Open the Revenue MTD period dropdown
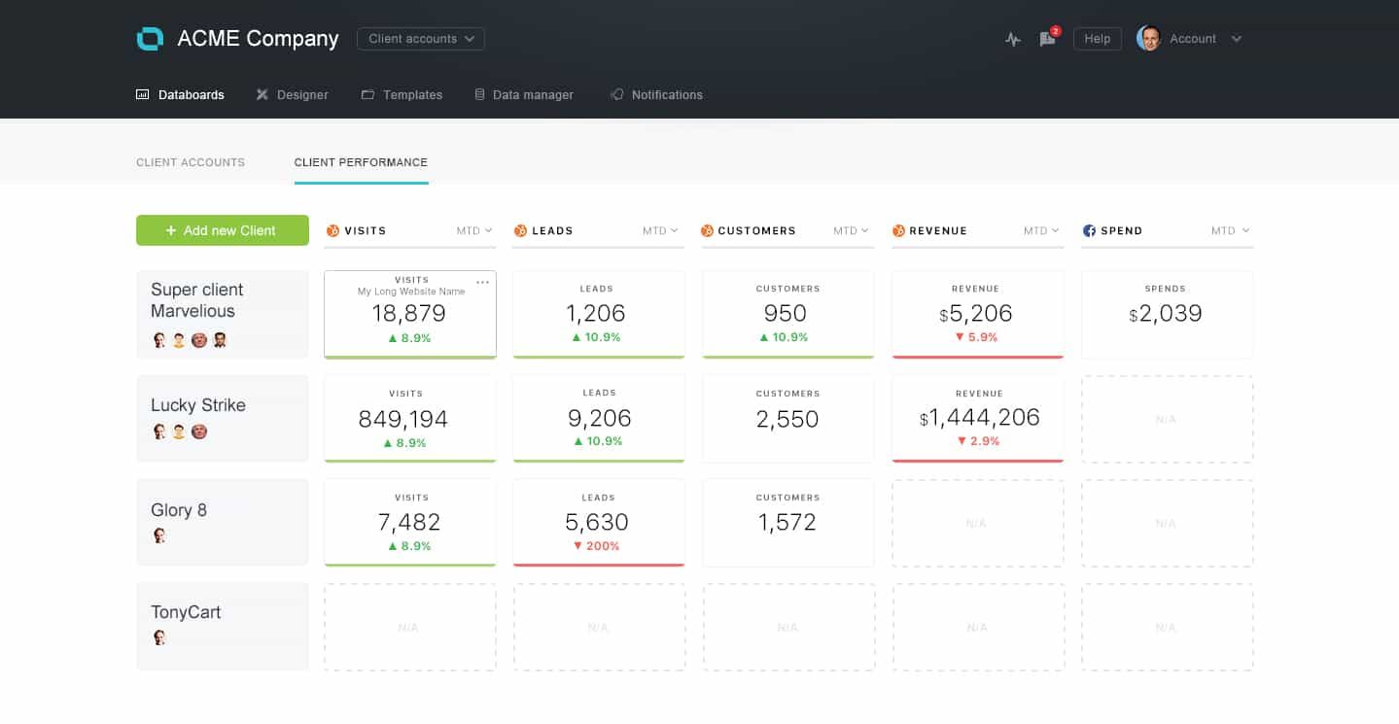Screen dimensions: 1399x724 [1041, 231]
